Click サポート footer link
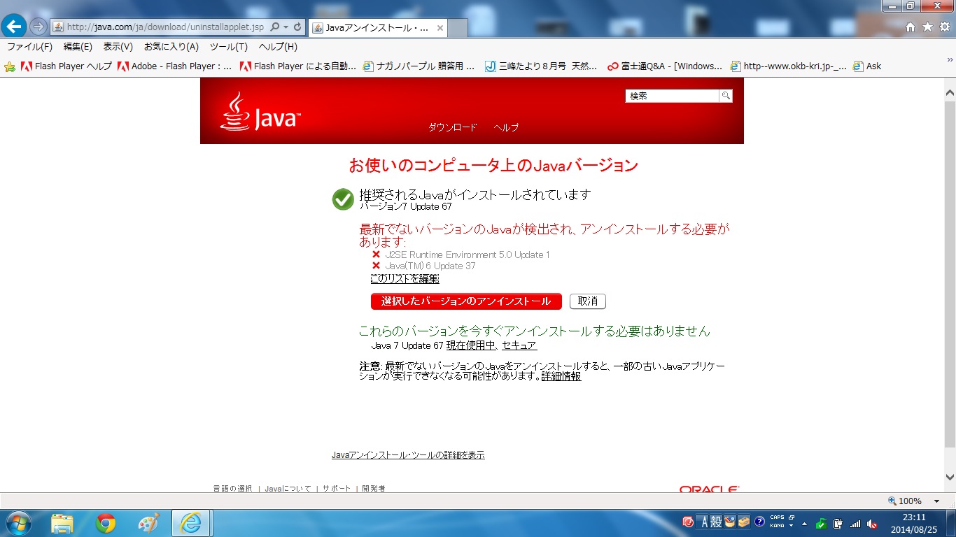Image resolution: width=956 pixels, height=537 pixels. [337, 488]
